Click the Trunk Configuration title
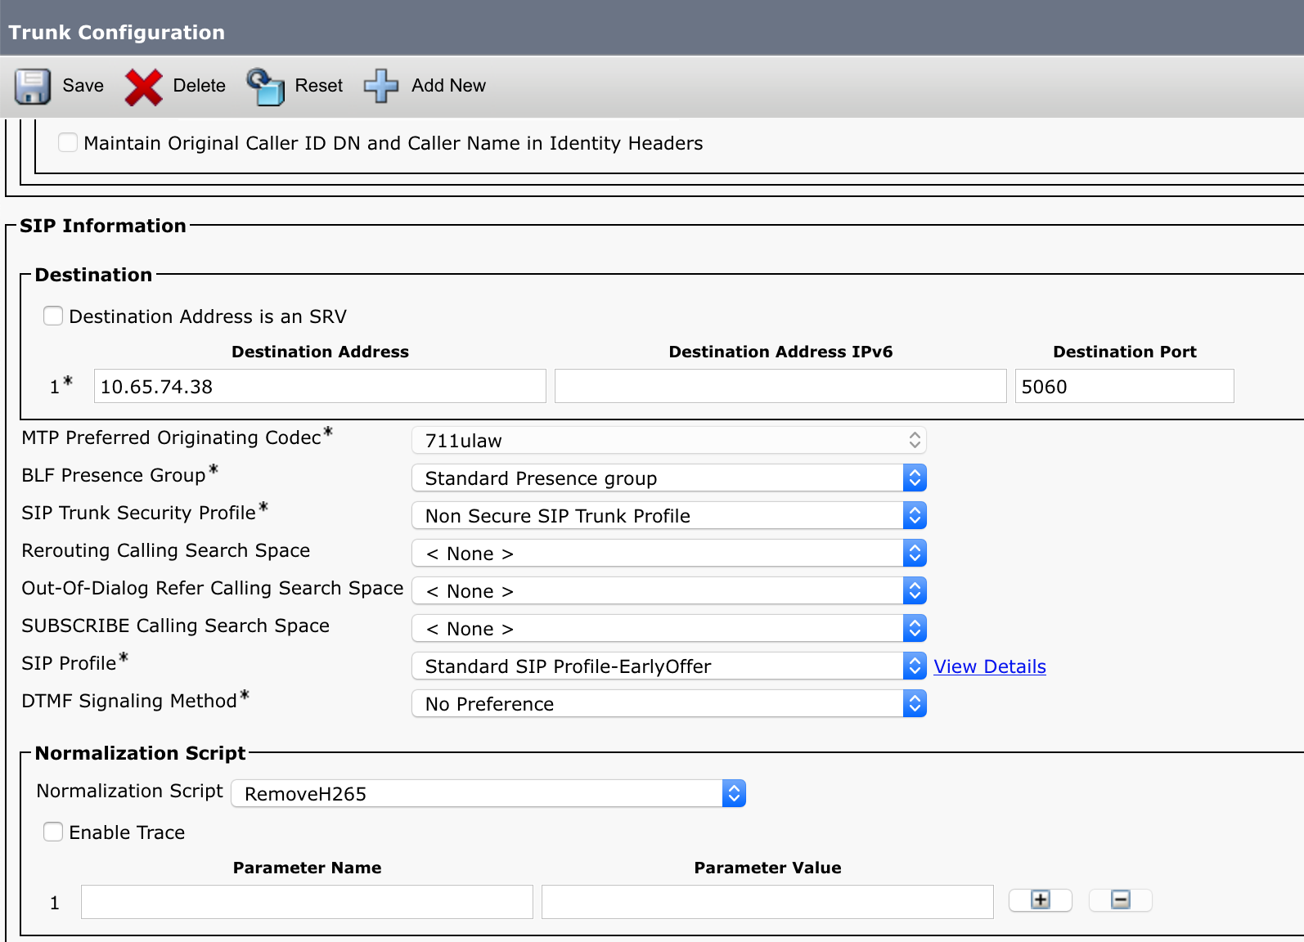The width and height of the screenshot is (1304, 942). click(x=117, y=33)
